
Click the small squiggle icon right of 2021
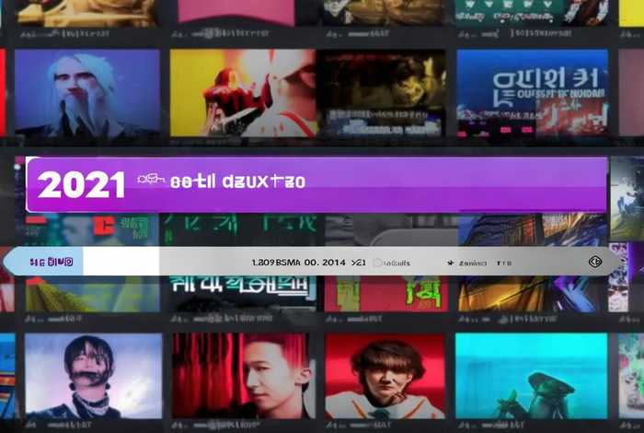[x=151, y=179]
